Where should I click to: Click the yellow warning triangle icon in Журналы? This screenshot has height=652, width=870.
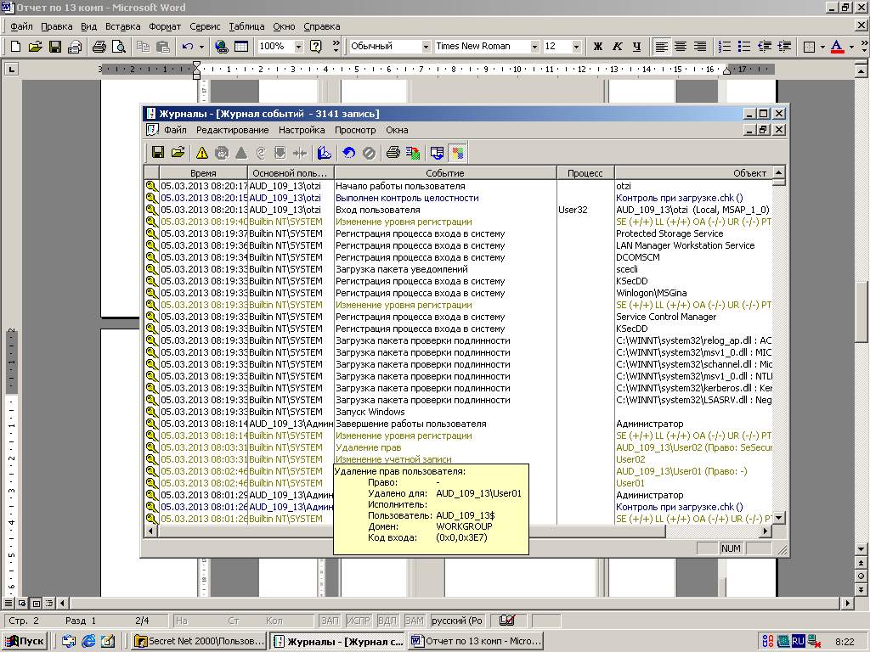point(202,153)
